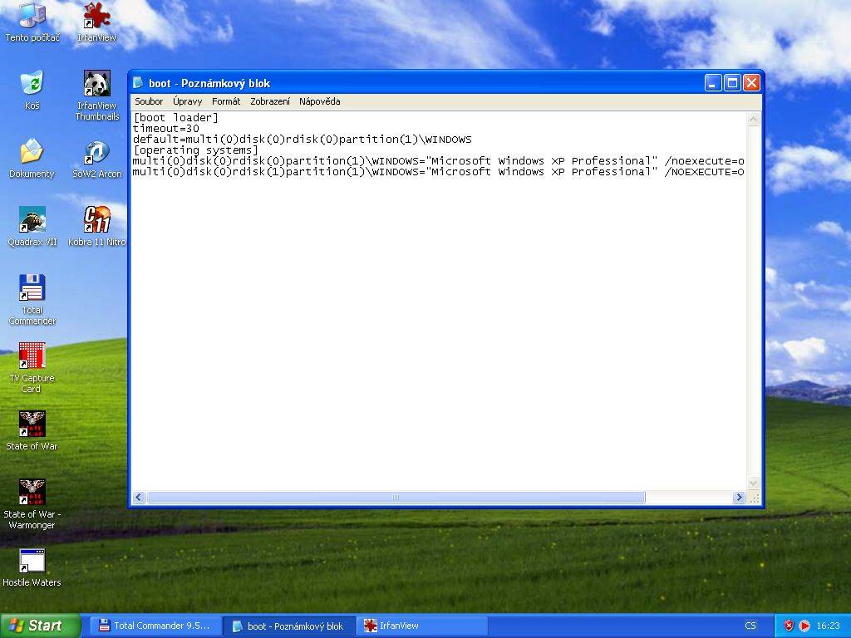Screen dimensions: 851x638
Task: Click the rdisk(1) /NOEXECUTE entry line
Action: (439, 172)
